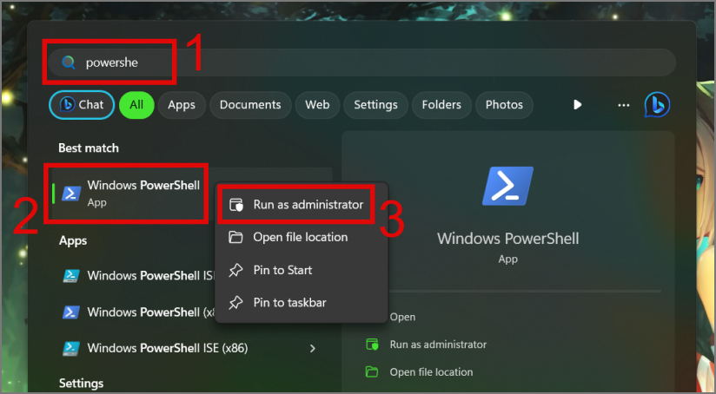Switch to the Settings filter tab
Screen dimensions: 716x394
pyautogui.click(x=375, y=105)
